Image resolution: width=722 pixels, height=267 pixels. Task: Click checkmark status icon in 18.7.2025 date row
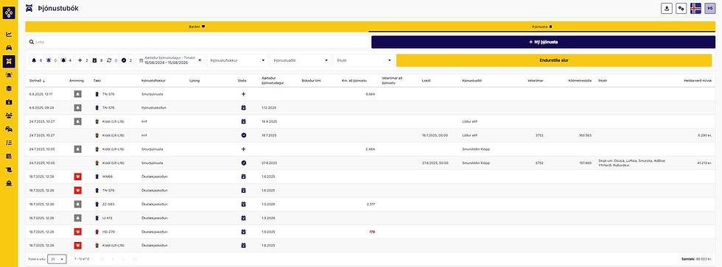(244, 135)
